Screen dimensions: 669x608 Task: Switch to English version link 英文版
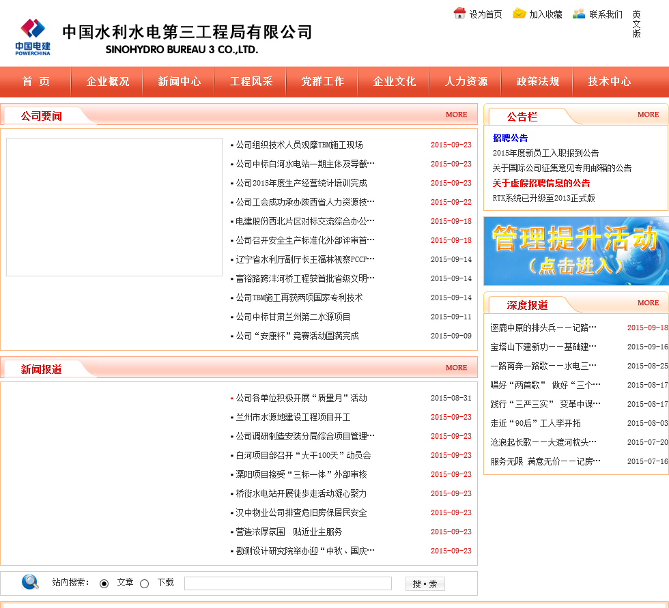point(636,24)
